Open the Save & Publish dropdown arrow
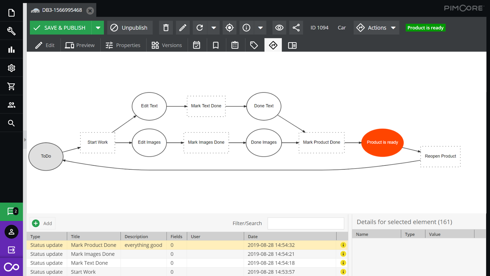490x276 pixels. (x=98, y=28)
